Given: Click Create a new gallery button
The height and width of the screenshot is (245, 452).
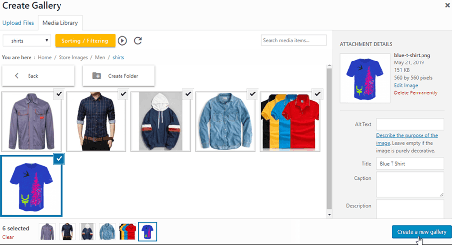Looking at the screenshot, I should click(x=422, y=232).
